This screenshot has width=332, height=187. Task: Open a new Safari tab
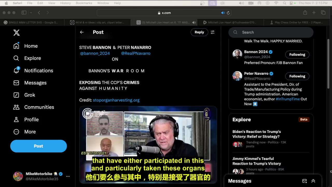[x=314, y=12]
